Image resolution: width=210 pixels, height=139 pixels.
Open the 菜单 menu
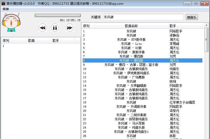[6, 9]
